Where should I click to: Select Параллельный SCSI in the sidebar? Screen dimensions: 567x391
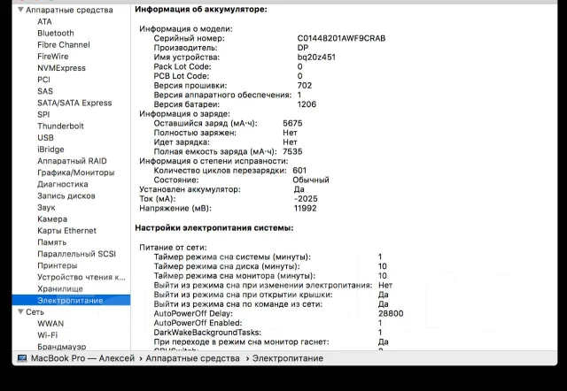pos(77,254)
